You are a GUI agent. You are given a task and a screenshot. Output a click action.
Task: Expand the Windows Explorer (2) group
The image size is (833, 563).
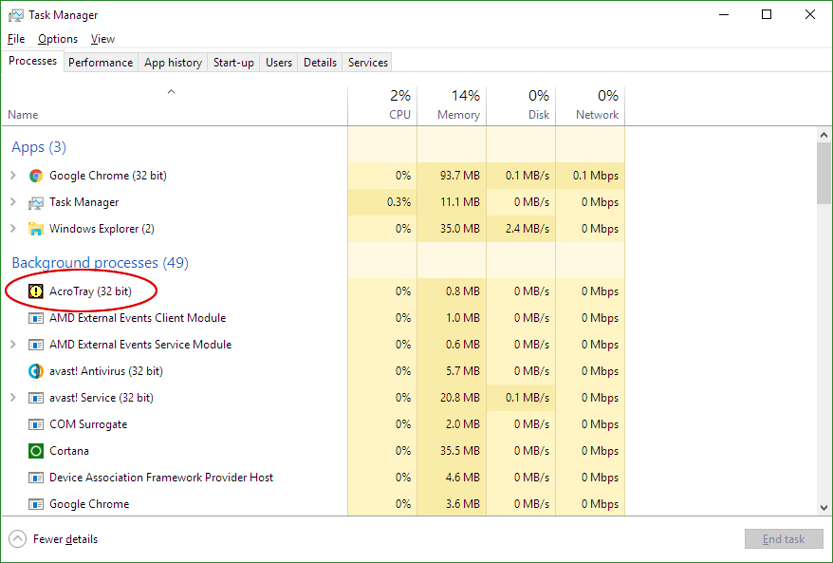tap(13, 229)
